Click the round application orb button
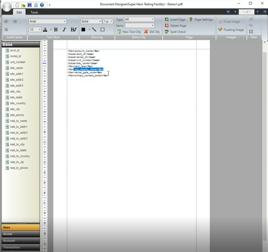 point(7,7)
